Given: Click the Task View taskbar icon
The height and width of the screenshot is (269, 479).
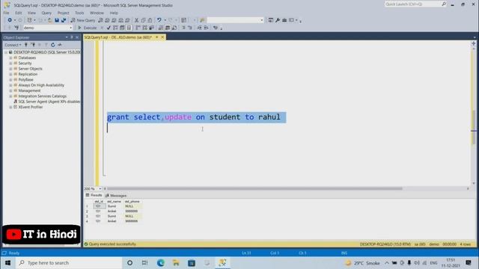Looking at the screenshot, I should pyautogui.click(x=144, y=262).
